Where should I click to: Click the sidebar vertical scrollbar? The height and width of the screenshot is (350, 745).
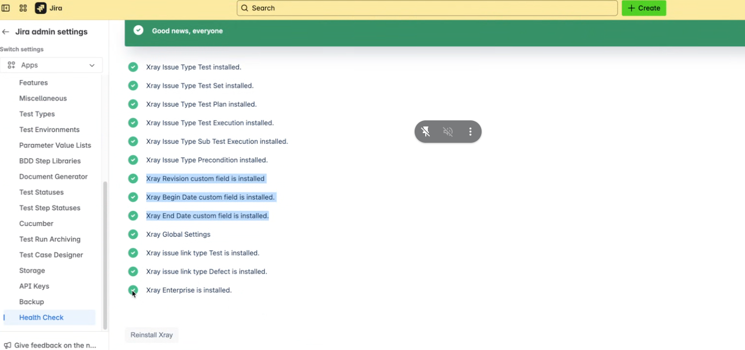[105, 254]
